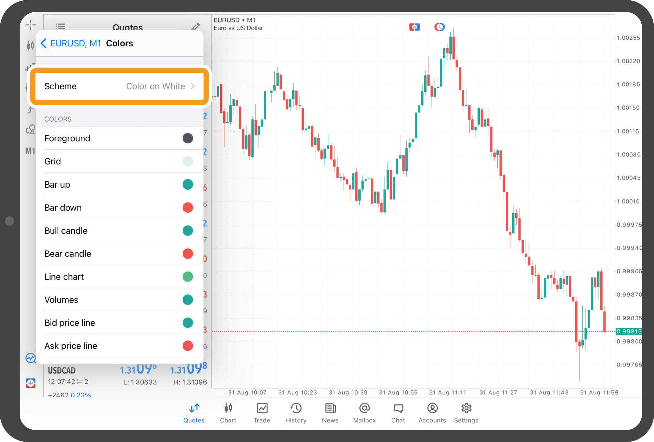The width and height of the screenshot is (654, 442).
Task: Pick the Bar down red swatch
Action: pos(188,208)
